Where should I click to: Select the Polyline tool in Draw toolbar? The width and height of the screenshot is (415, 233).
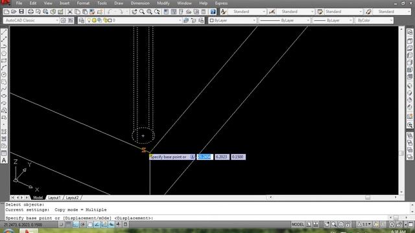(4, 47)
